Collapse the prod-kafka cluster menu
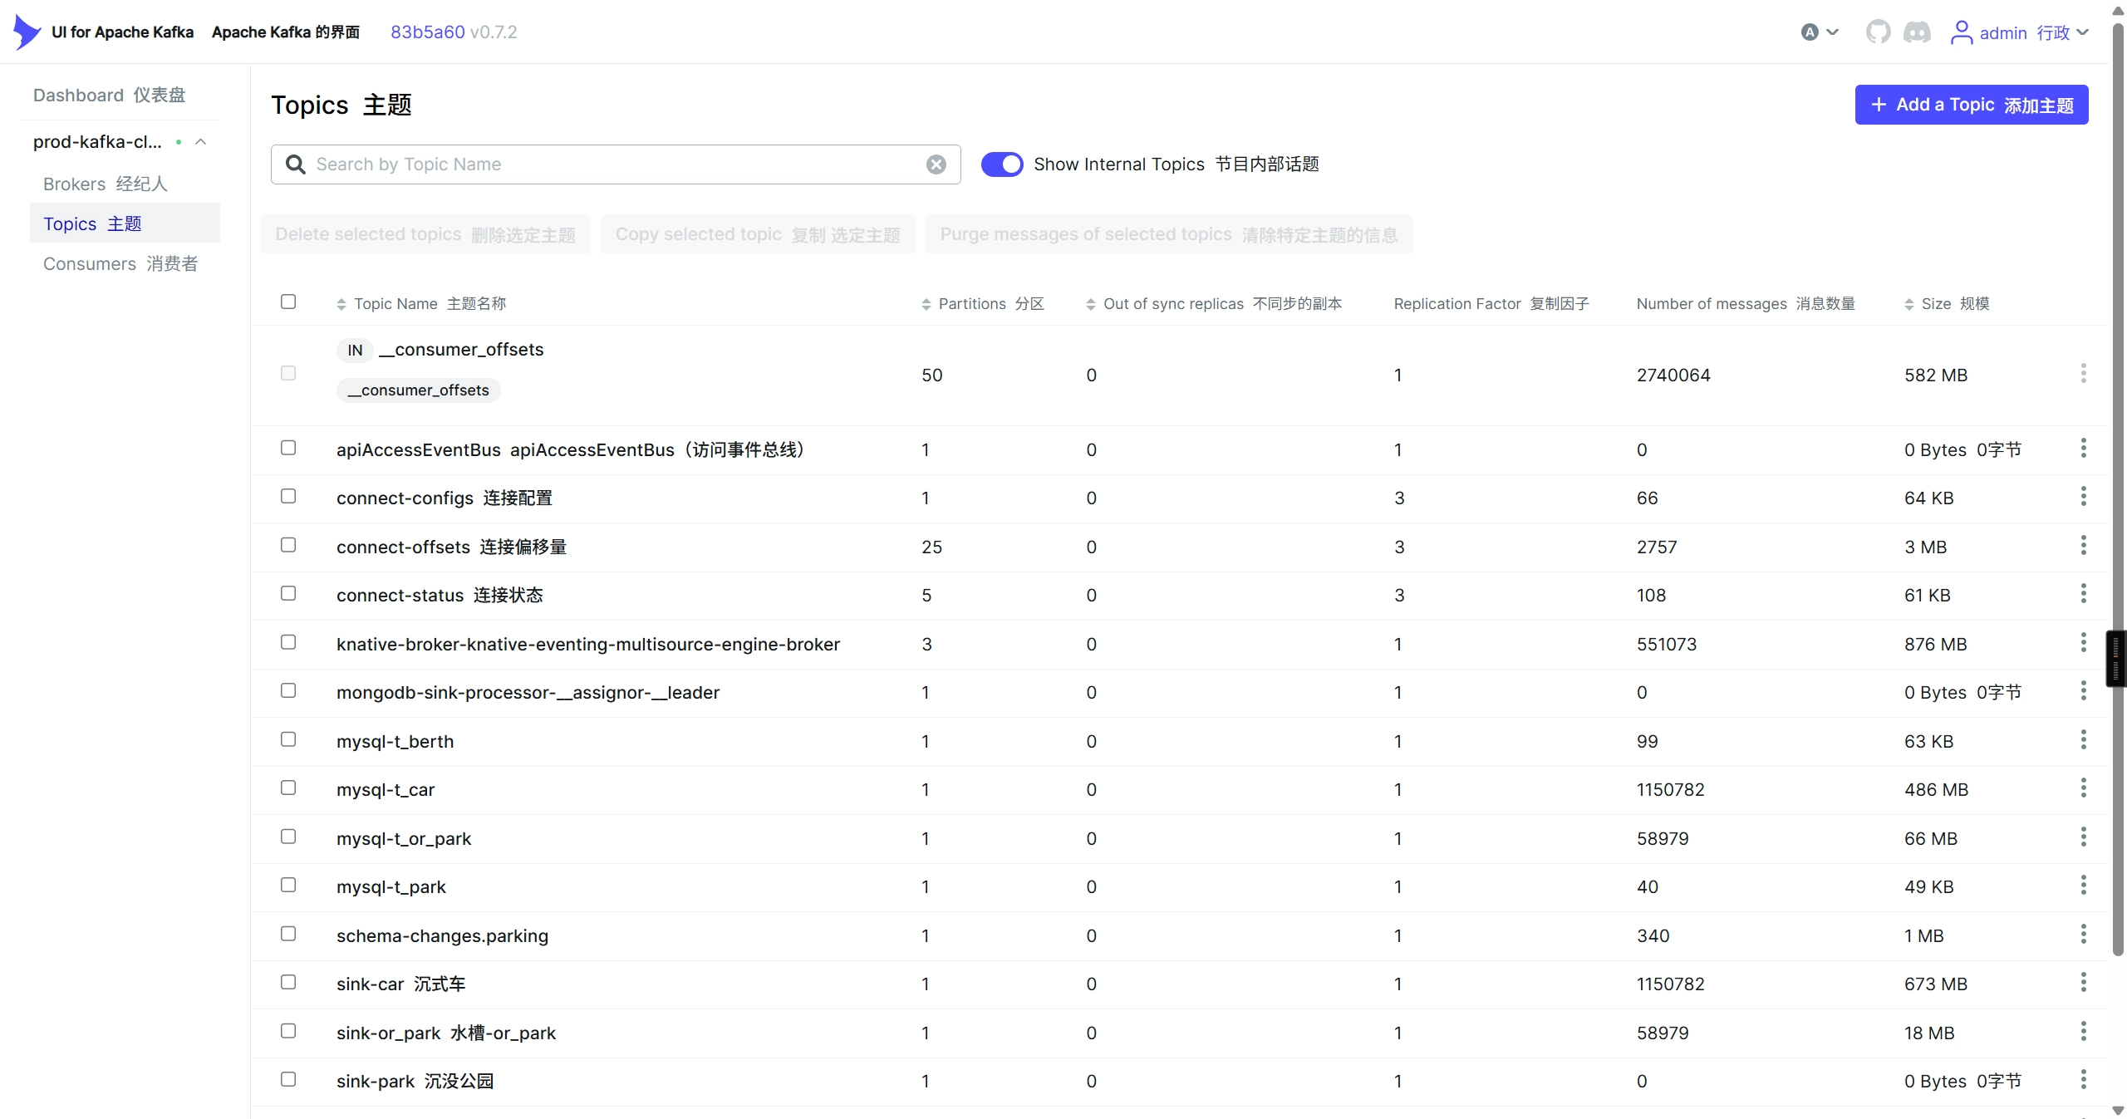 [x=200, y=142]
